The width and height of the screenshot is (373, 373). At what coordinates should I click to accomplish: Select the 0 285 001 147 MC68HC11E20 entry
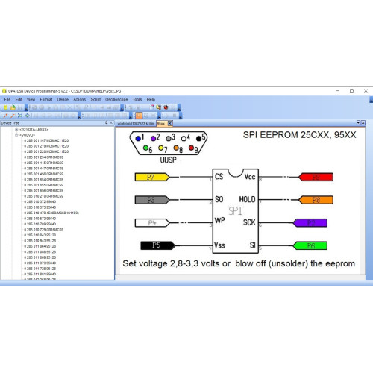46,140
